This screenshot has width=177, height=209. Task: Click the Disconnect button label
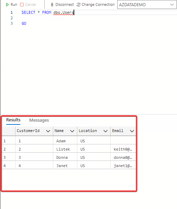coord(65,5)
